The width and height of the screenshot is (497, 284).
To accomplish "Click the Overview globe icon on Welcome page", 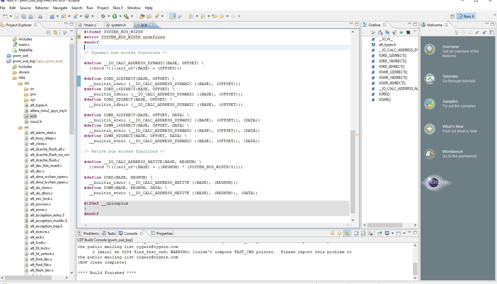I will pyautogui.click(x=430, y=49).
